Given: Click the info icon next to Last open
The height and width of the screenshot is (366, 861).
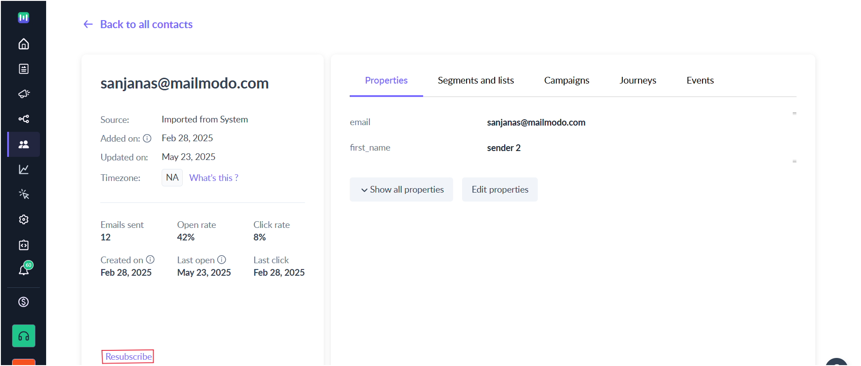Looking at the screenshot, I should [222, 260].
